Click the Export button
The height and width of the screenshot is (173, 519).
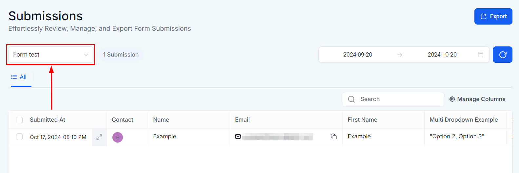point(493,16)
